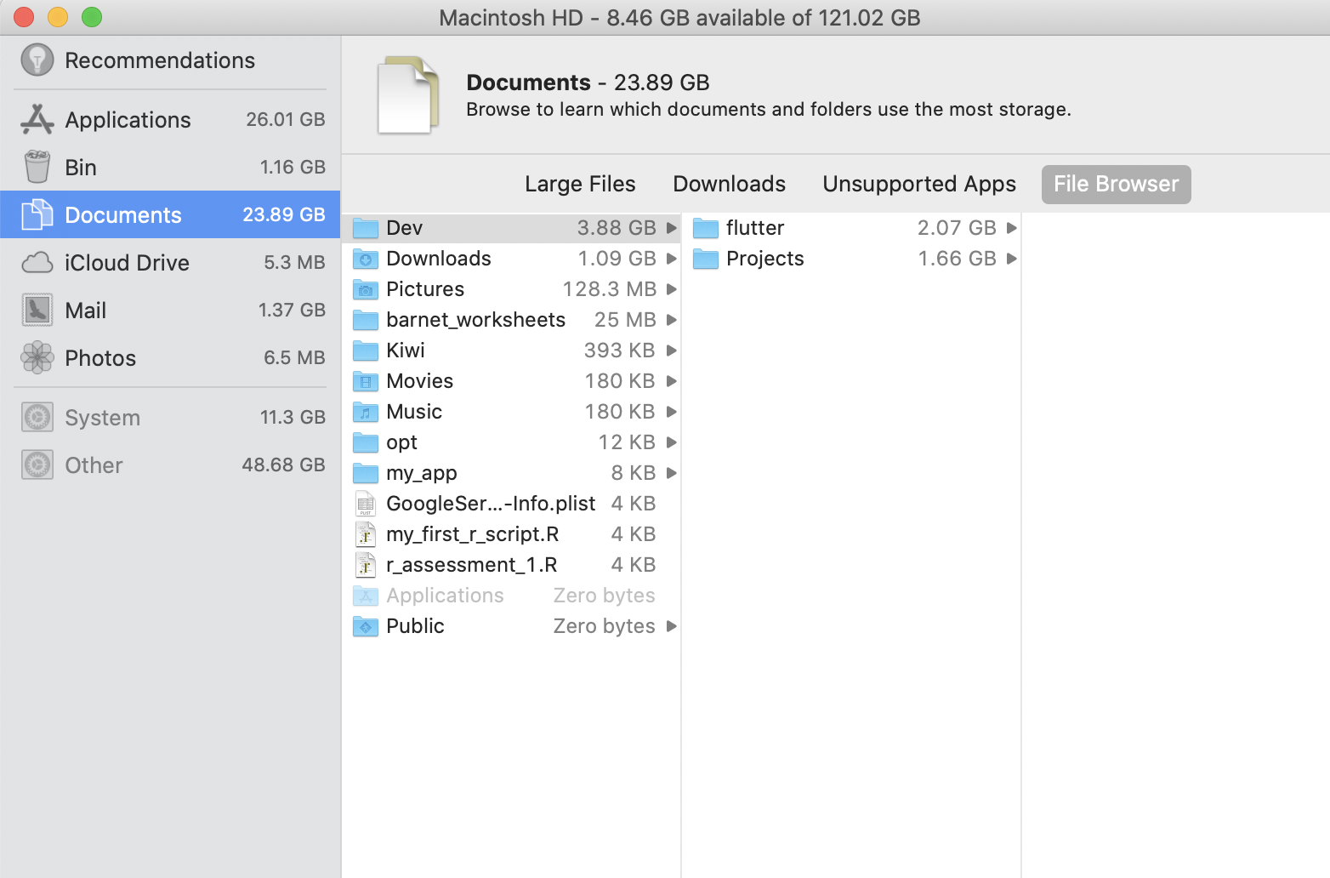Viewport: 1330px width, 878px height.
Task: Click the Documents icon in sidebar
Action: point(36,214)
